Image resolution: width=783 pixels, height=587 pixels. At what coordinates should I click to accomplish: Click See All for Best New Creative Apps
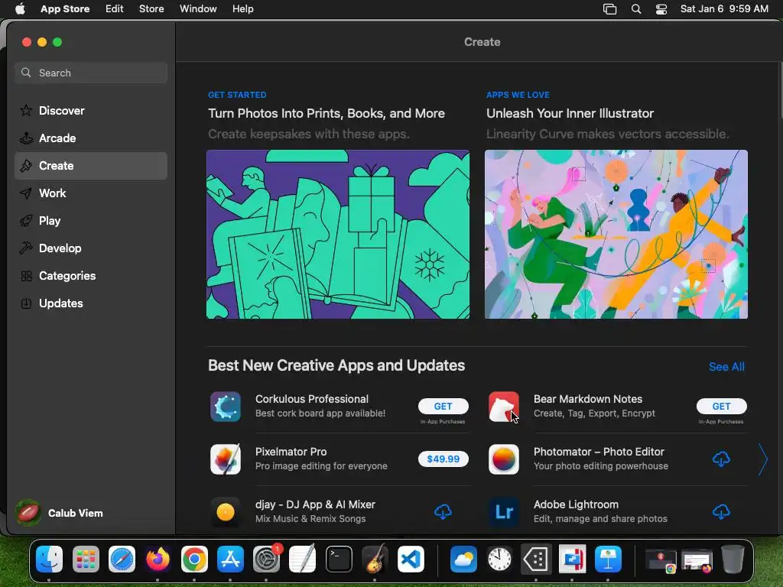(726, 367)
